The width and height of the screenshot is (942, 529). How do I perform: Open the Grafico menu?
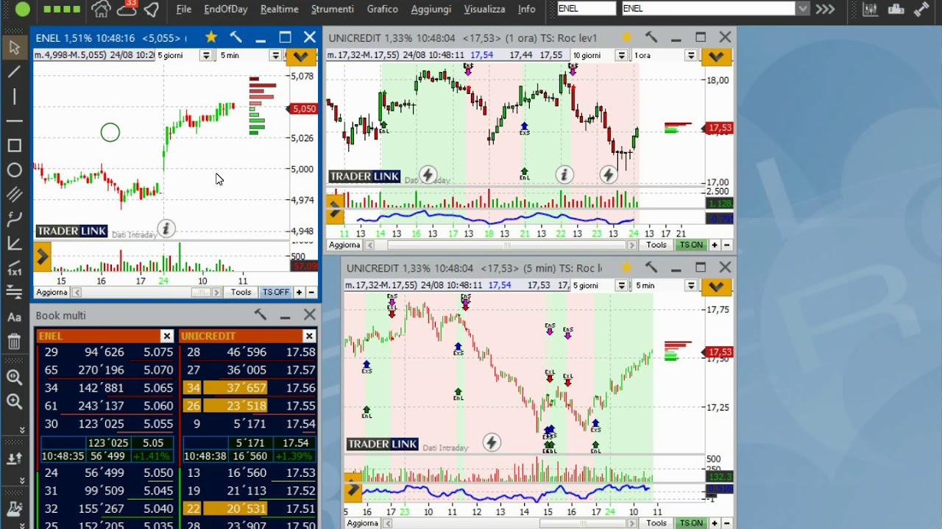[x=382, y=9]
